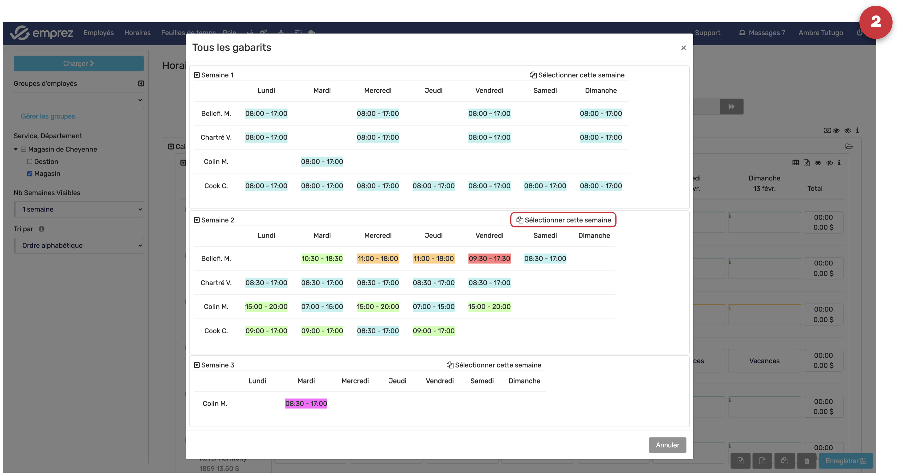
Task: Select Bellefl. M. red 09:30 - 17:30 shift
Action: coord(489,258)
